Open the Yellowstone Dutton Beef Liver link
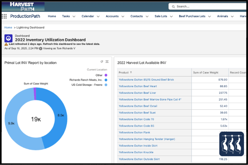The height and width of the screenshot is (165, 248). tap(137, 93)
